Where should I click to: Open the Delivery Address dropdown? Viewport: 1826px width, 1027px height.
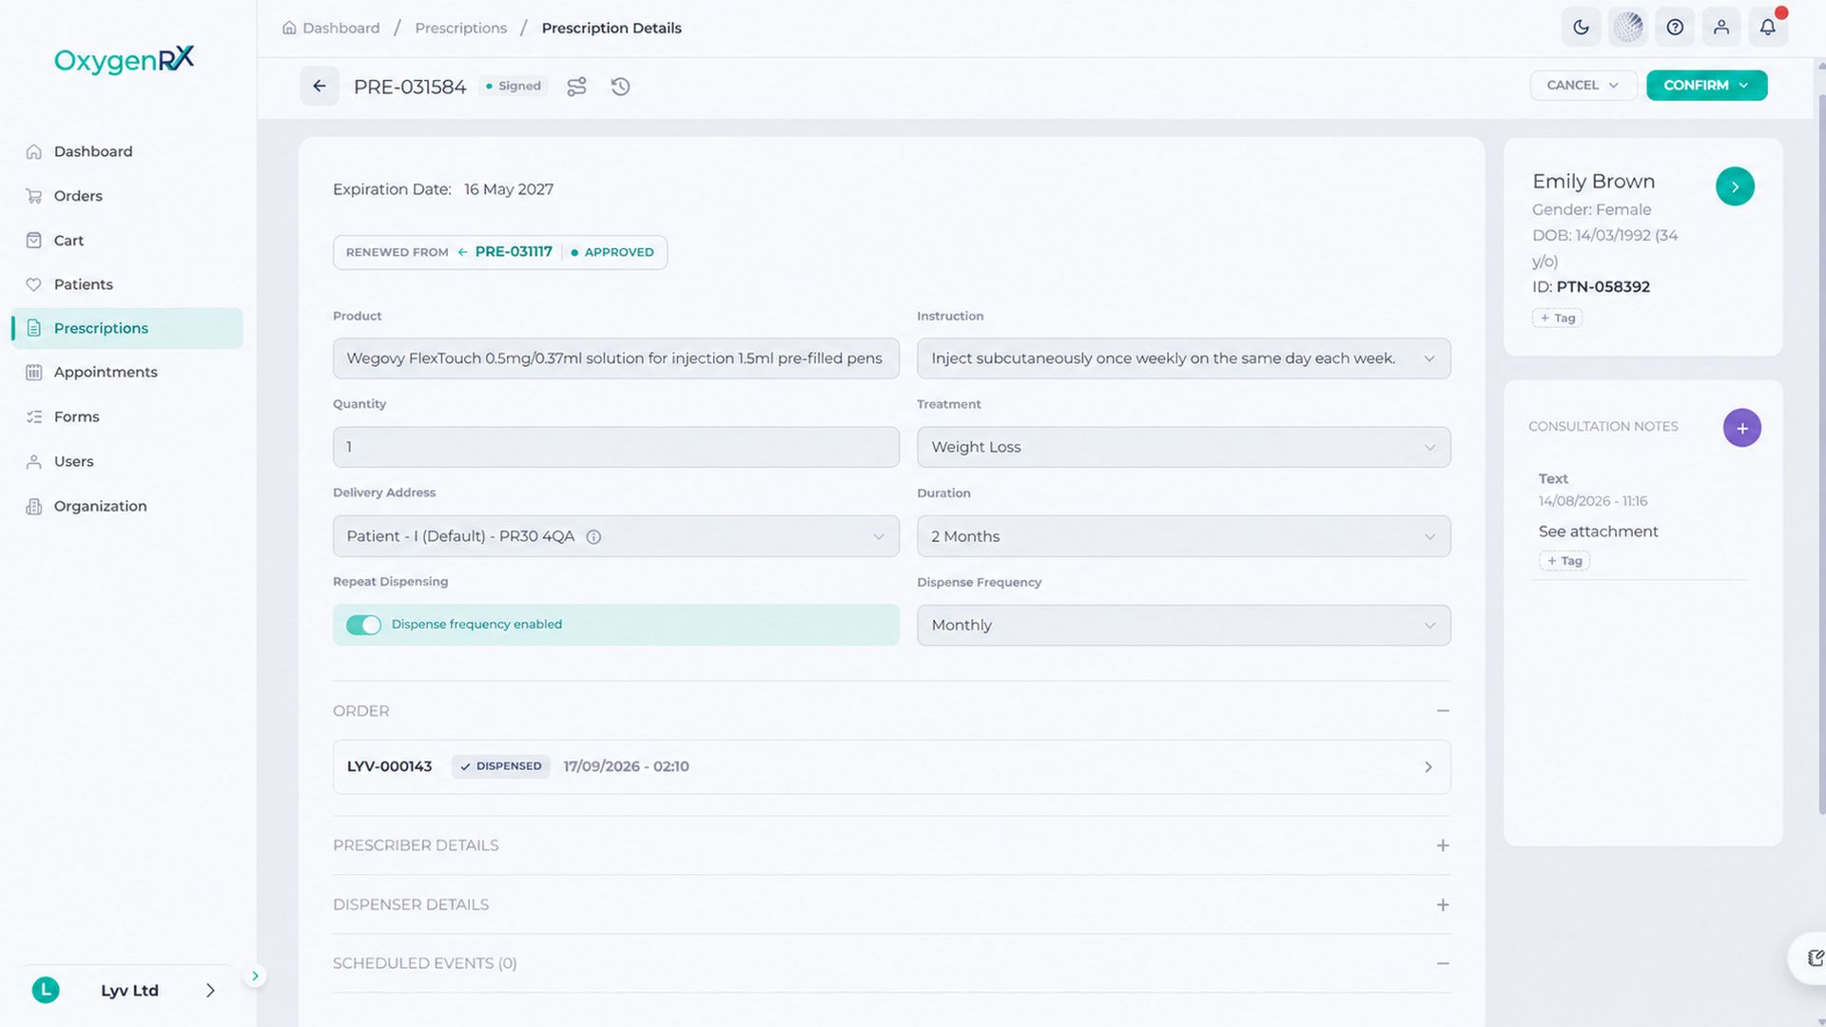[x=615, y=536]
